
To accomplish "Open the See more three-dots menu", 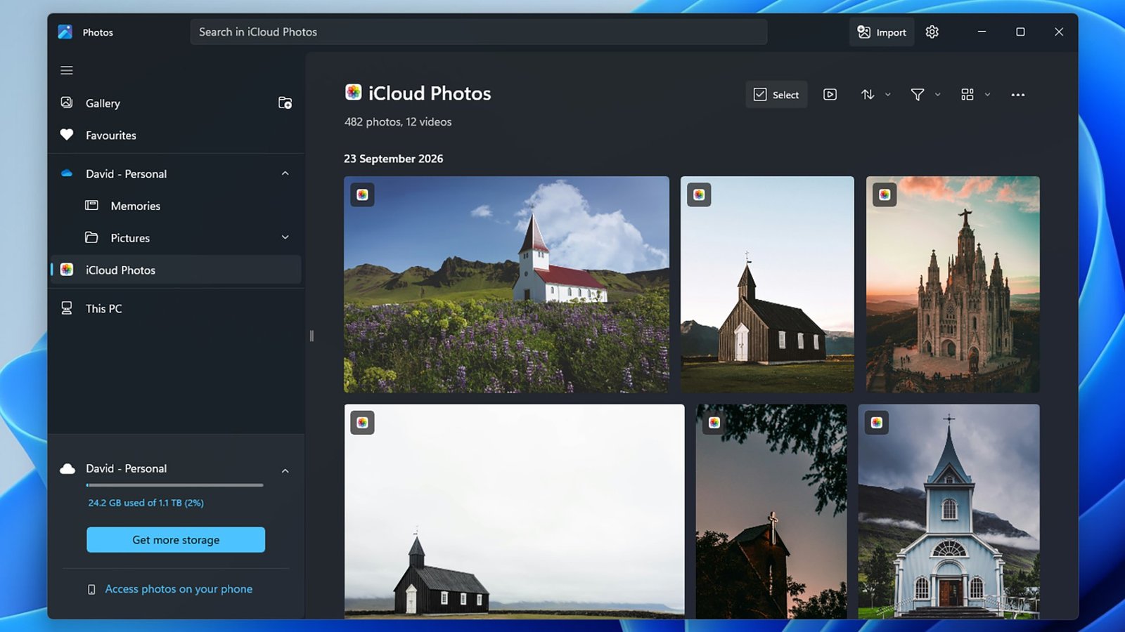I will point(1017,94).
